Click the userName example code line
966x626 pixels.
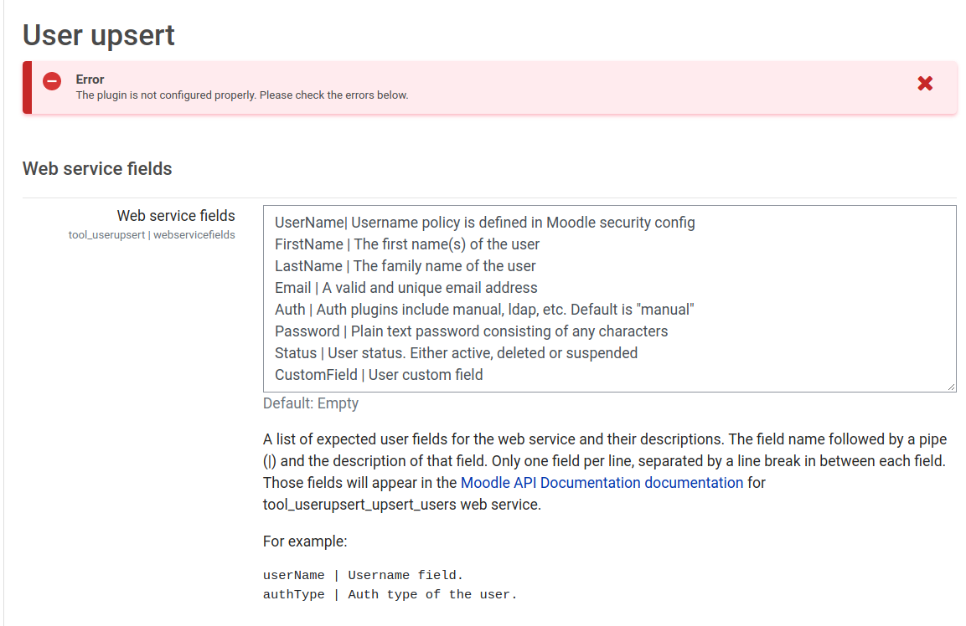tap(363, 575)
